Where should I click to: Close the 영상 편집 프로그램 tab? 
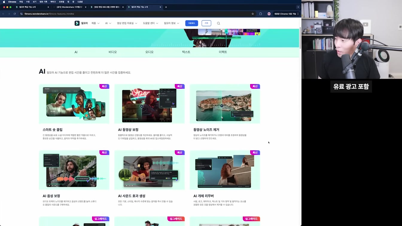point(123,7)
